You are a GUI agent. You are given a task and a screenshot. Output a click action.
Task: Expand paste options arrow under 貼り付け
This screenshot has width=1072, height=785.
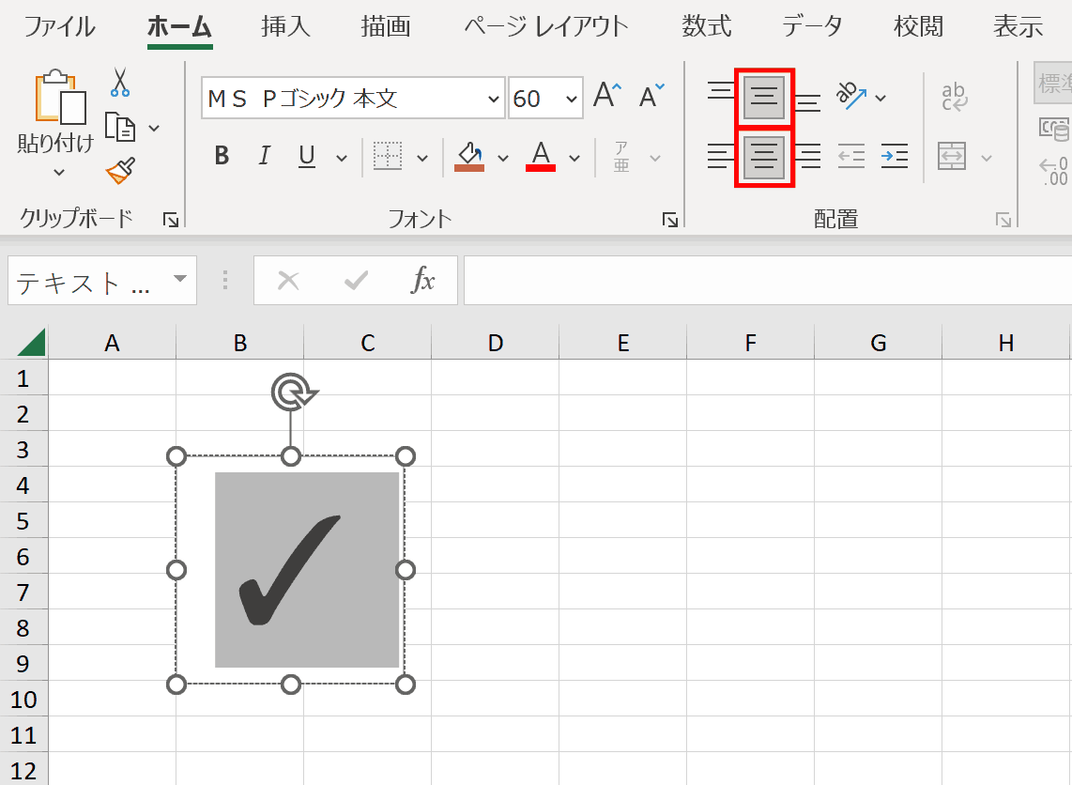(59, 173)
